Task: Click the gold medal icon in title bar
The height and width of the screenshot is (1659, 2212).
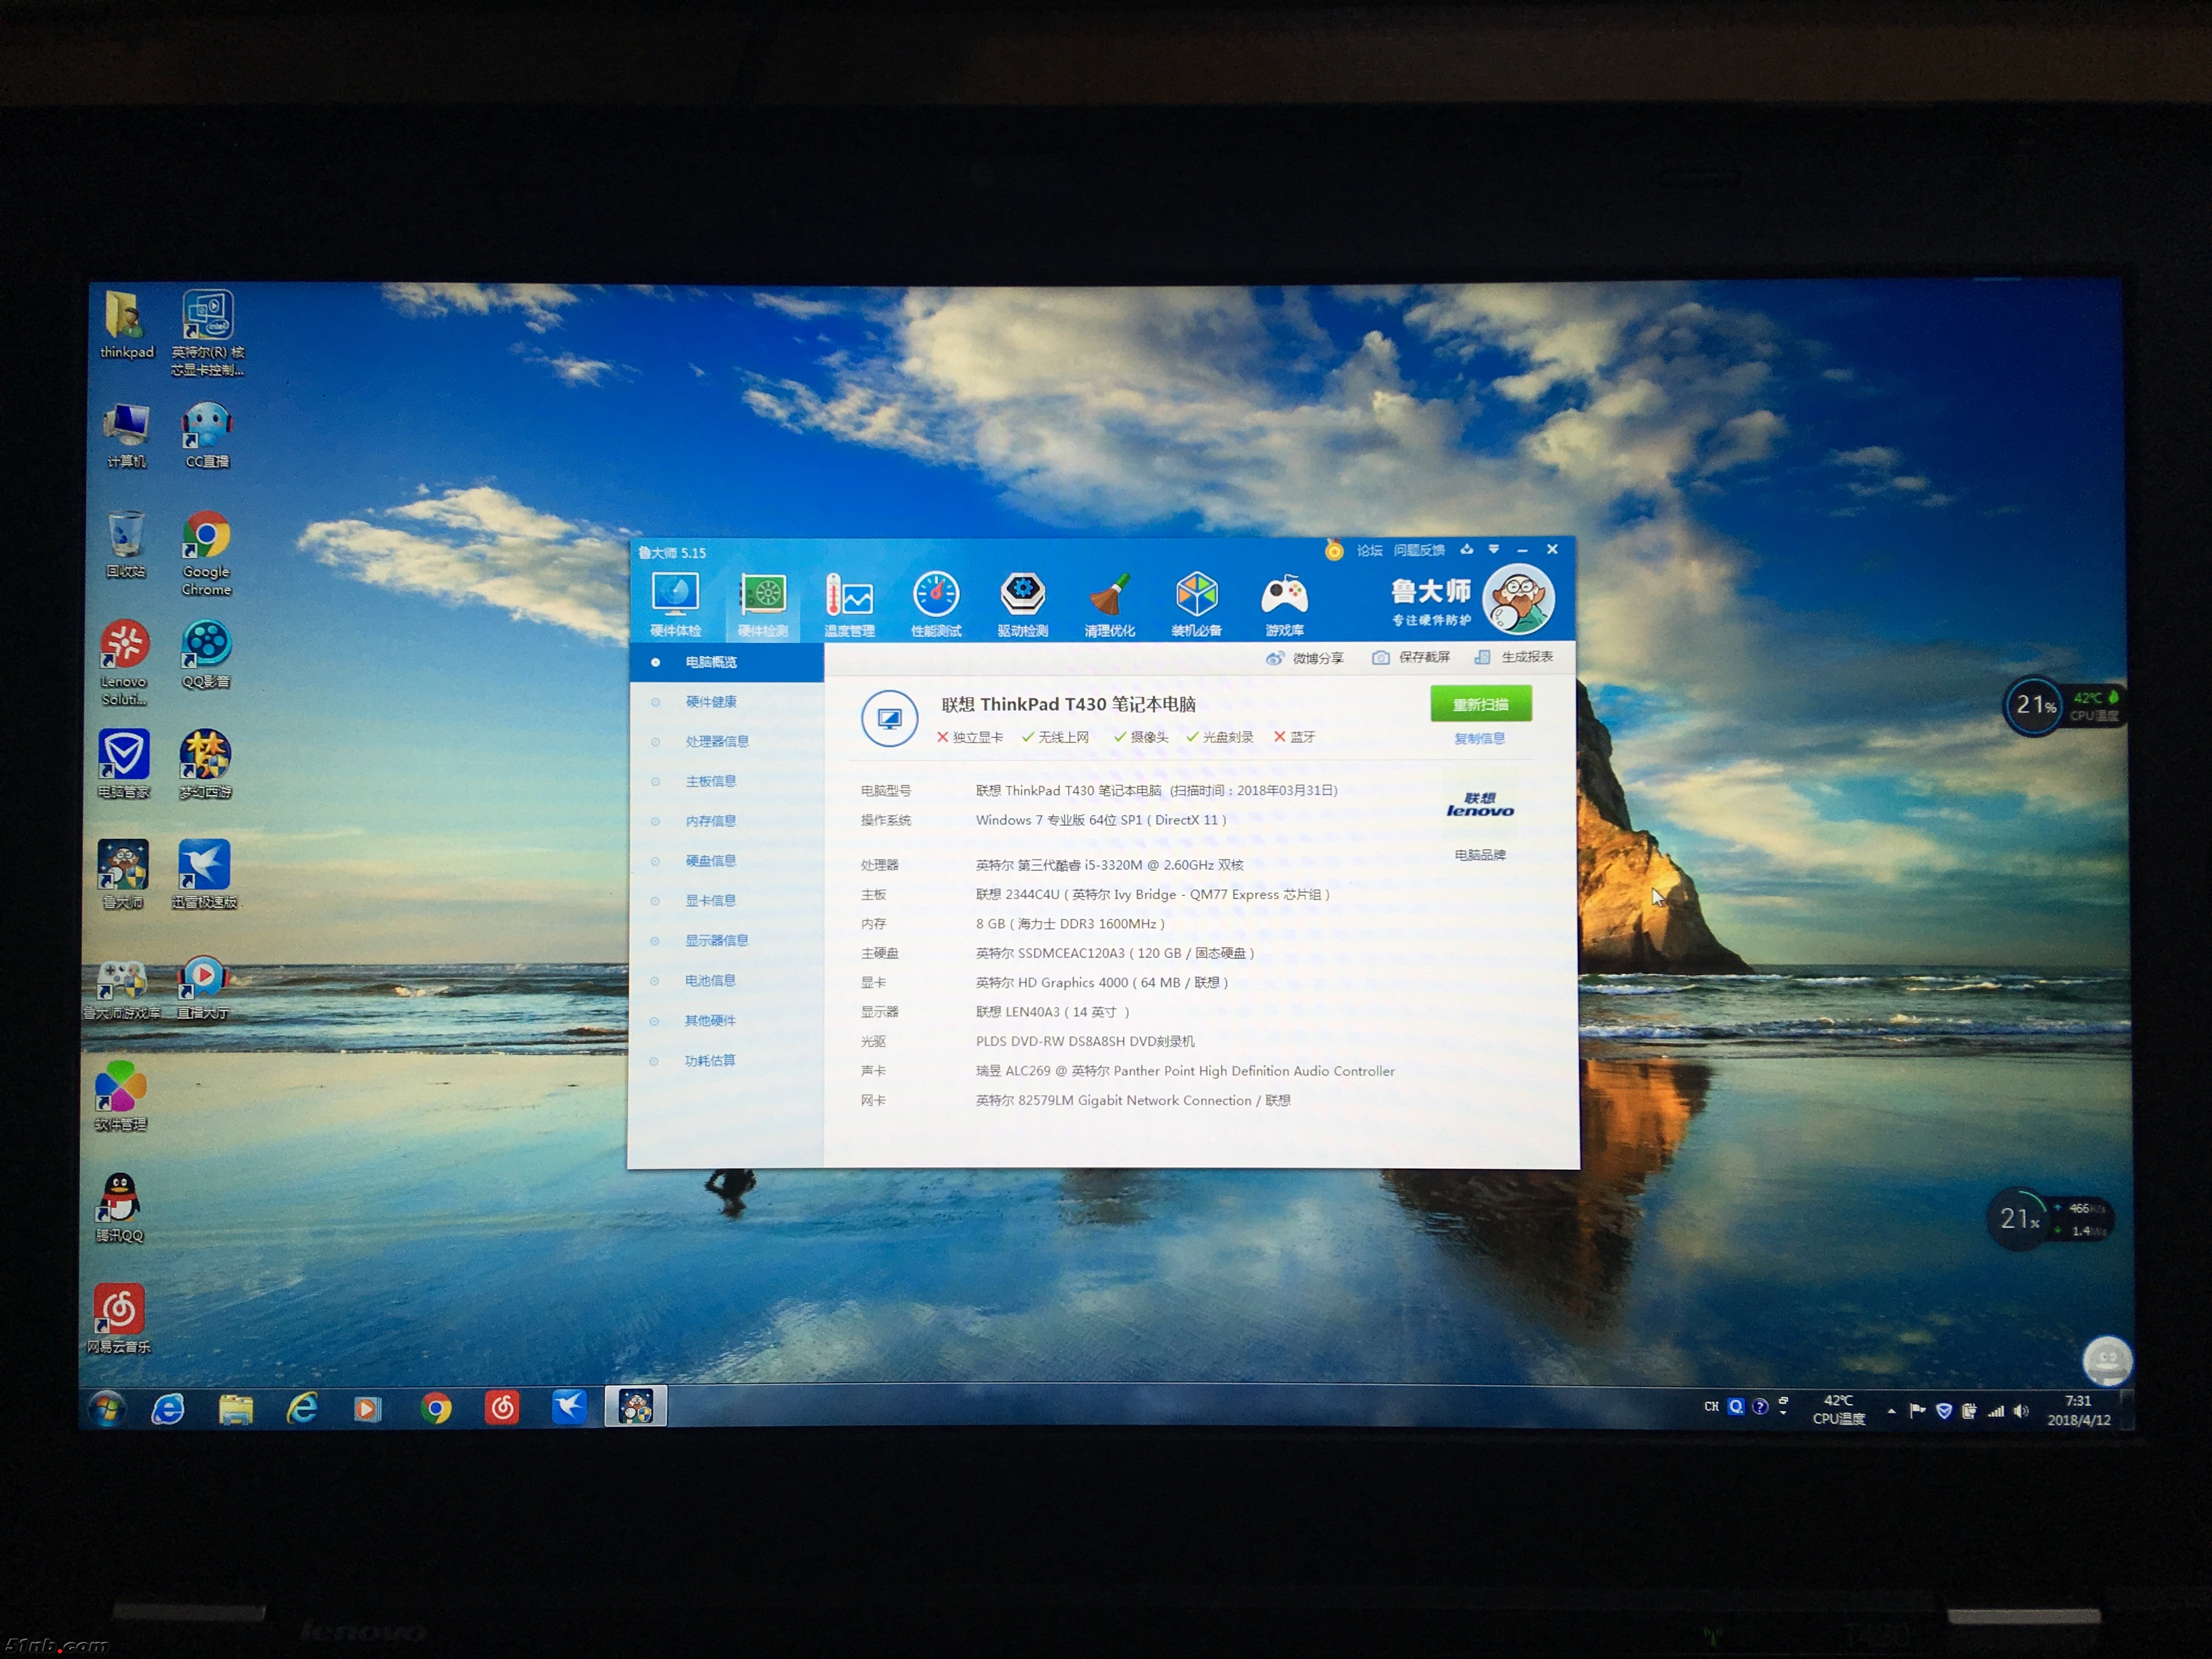Action: (x=1334, y=549)
